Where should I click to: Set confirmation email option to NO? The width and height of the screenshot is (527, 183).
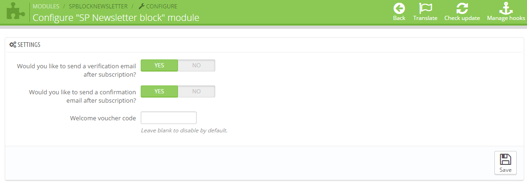[196, 91]
